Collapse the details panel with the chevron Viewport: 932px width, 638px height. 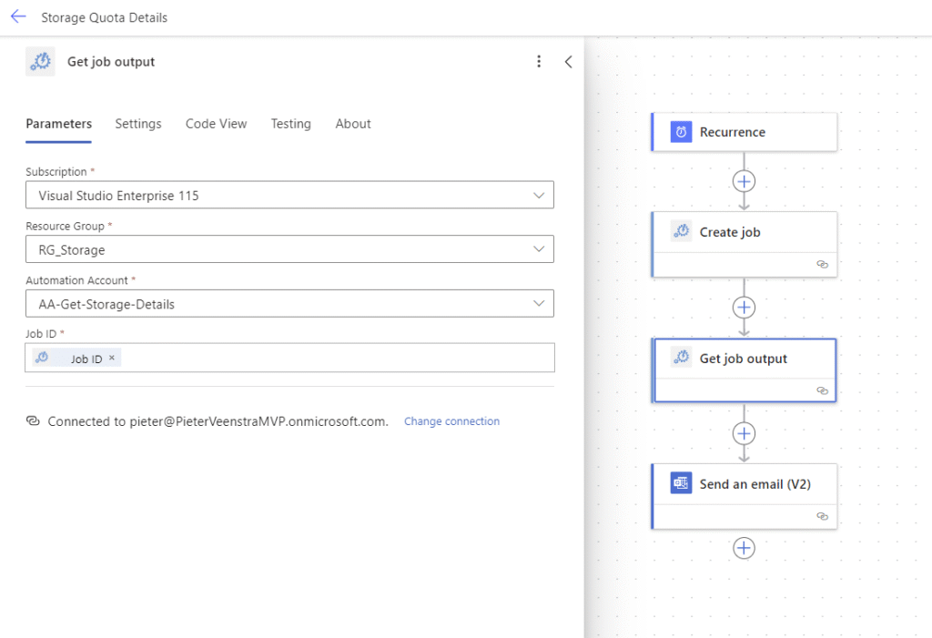tap(568, 61)
